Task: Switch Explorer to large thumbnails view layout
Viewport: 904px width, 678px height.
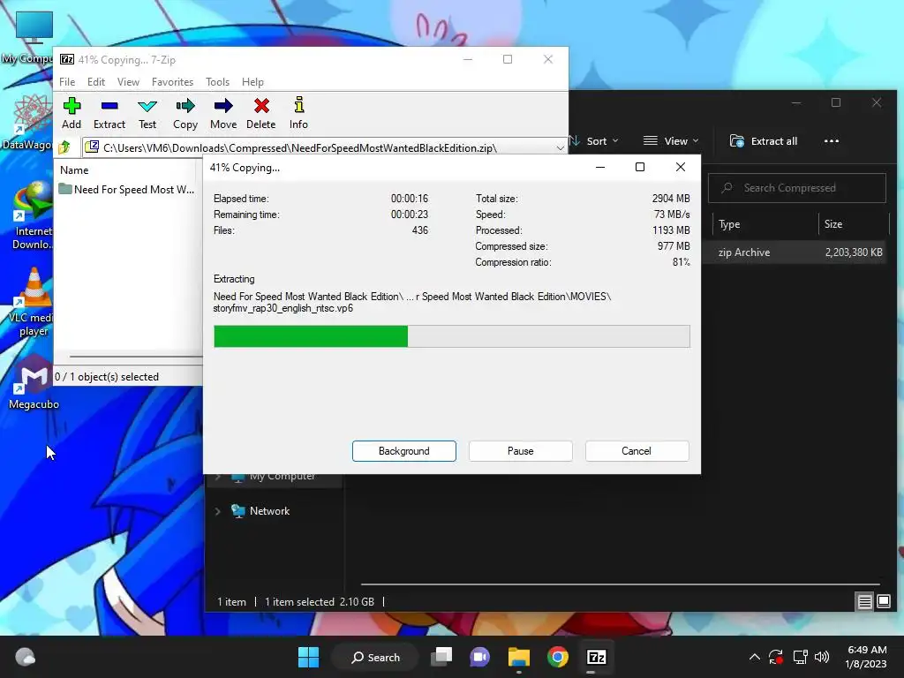Action: [x=884, y=602]
